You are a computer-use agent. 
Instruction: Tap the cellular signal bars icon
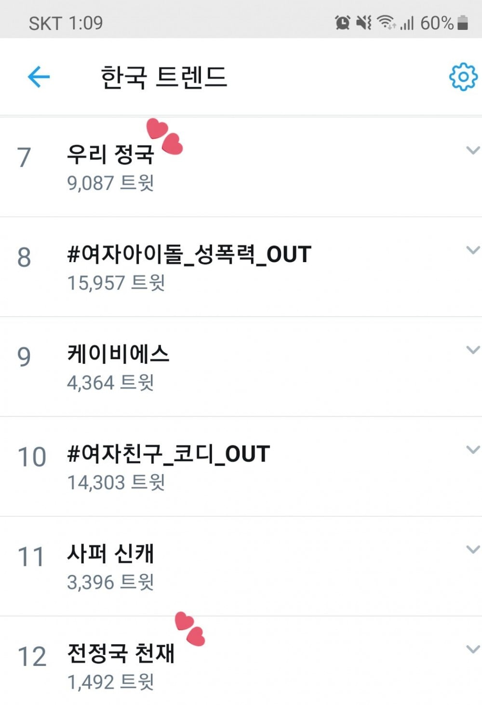pyautogui.click(x=407, y=23)
